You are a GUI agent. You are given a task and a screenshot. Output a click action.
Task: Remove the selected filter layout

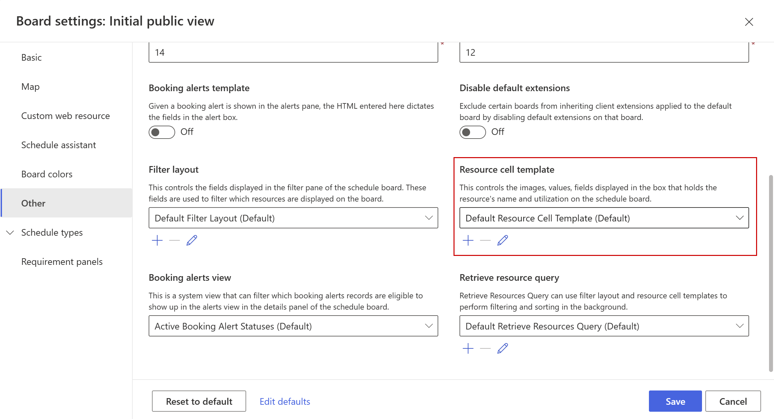coord(174,240)
